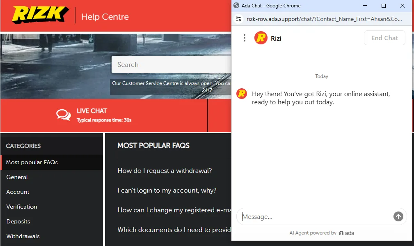Image resolution: width=414 pixels, height=246 pixels.
Task: Focus the Help Centre search field
Action: click(172, 64)
